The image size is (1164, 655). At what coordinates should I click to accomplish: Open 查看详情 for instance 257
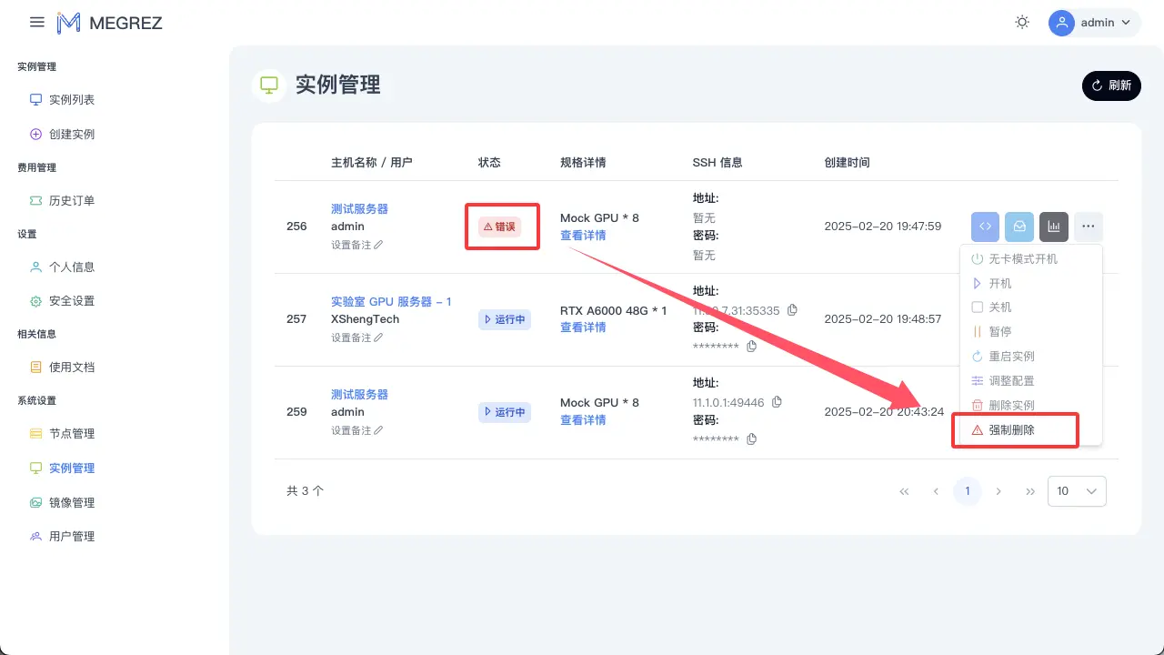(x=583, y=327)
